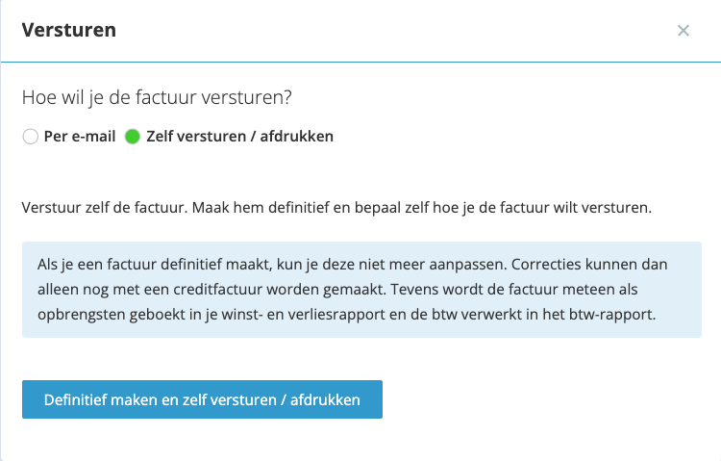Click 'Correcties kunnen dan' in the info box

coord(589,265)
